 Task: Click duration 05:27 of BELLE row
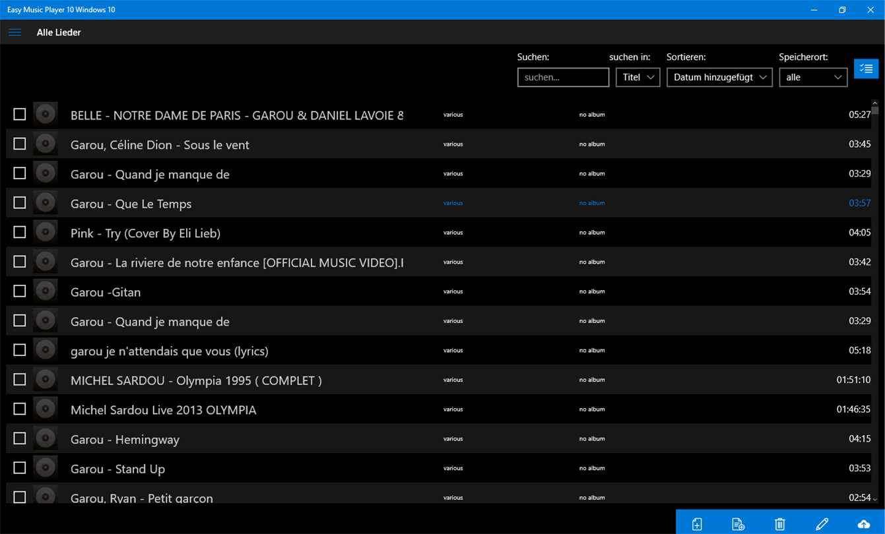859,115
